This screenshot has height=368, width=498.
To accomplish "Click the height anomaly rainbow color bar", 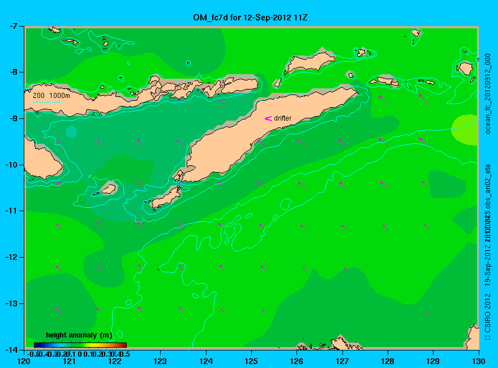I will click(80, 345).
